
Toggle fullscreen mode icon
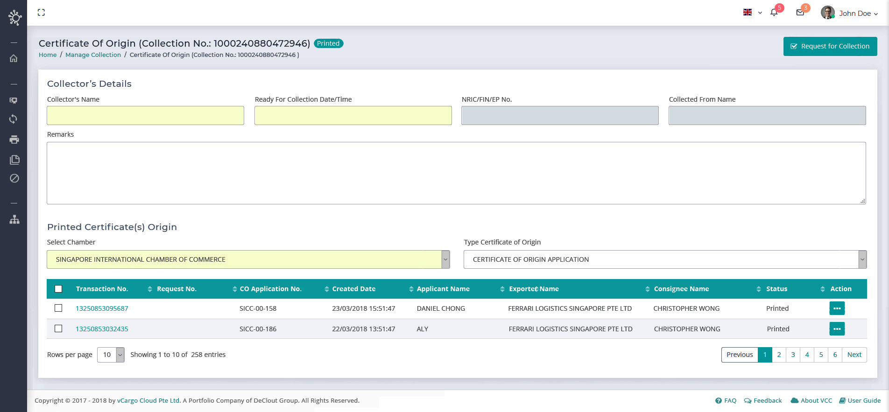pyautogui.click(x=41, y=13)
